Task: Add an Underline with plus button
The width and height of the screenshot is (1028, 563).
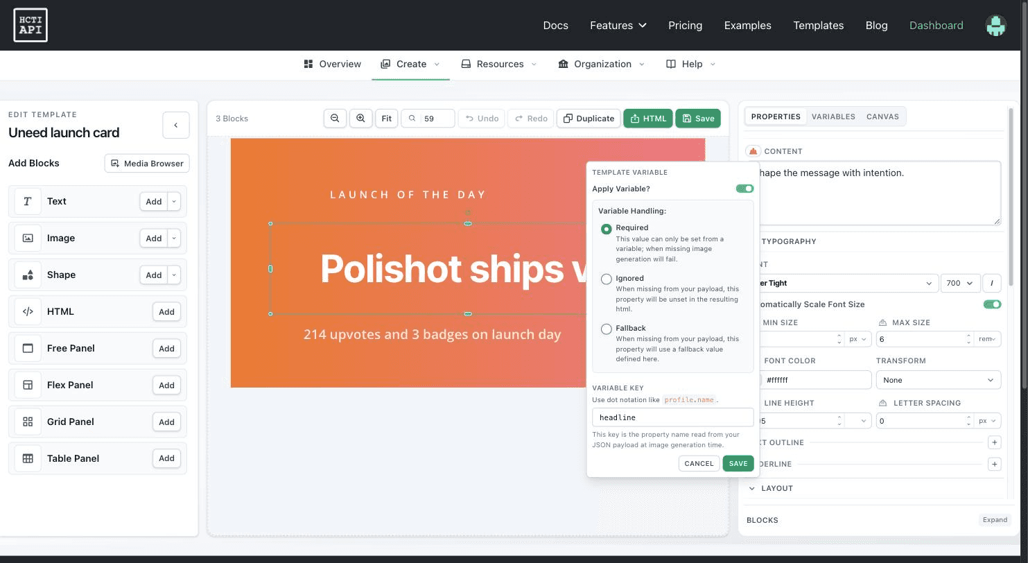Action: point(995,465)
